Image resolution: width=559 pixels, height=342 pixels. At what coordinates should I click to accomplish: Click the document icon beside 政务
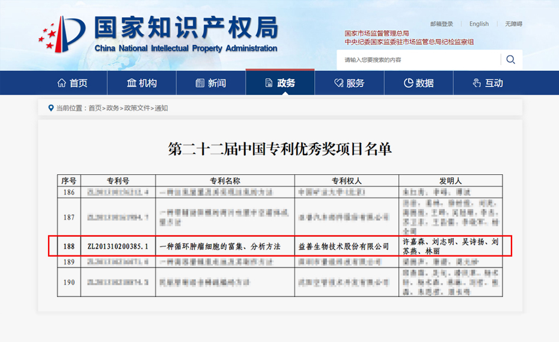(269, 83)
